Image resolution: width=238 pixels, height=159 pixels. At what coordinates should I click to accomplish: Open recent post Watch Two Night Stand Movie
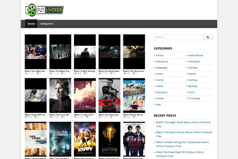[183, 124]
